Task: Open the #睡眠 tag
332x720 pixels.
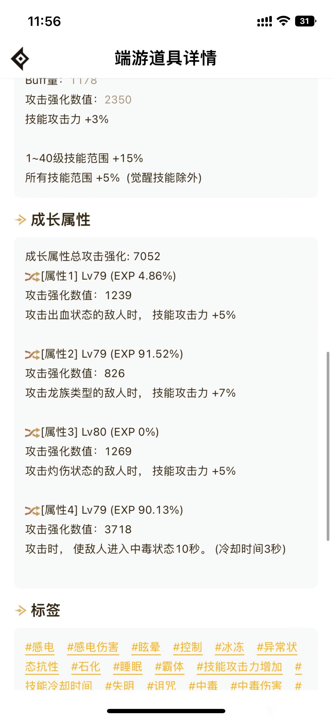Action: coord(128,667)
